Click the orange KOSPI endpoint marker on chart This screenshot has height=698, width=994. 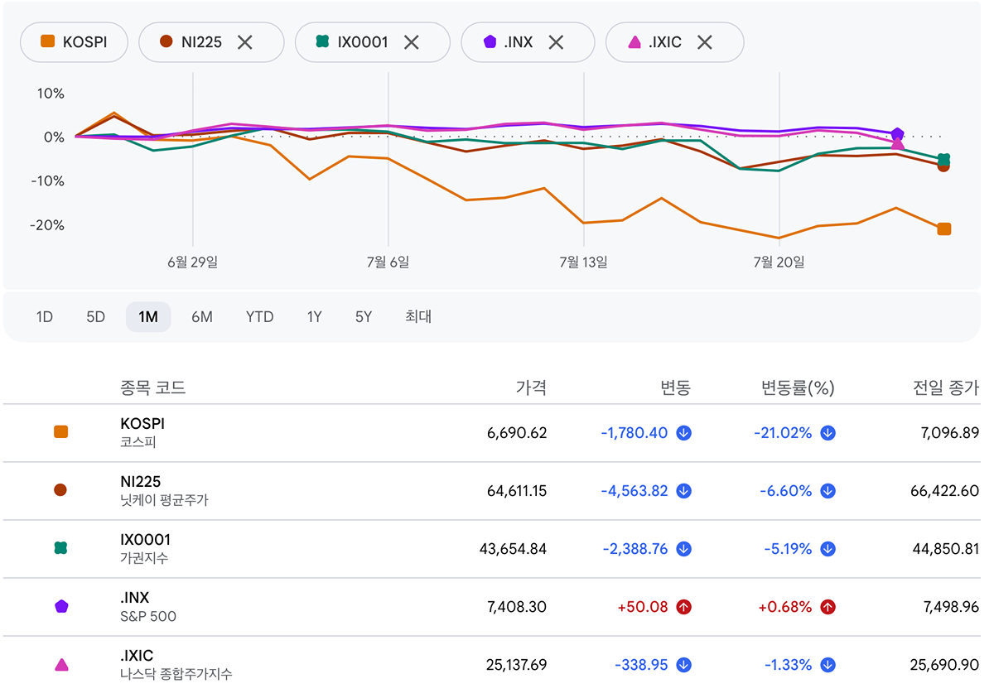pos(943,229)
